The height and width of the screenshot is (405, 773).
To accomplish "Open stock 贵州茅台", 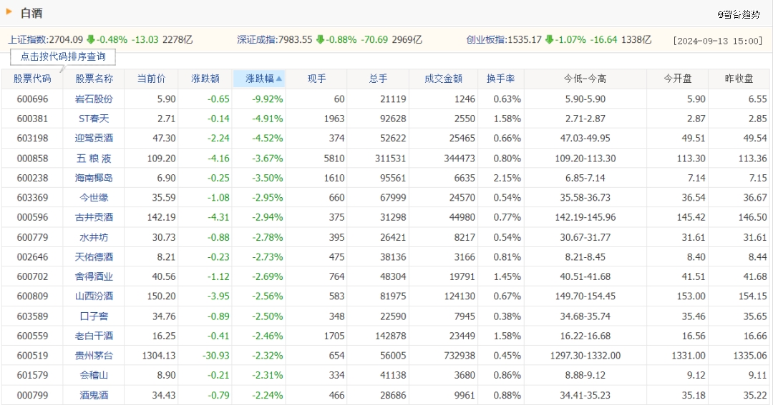I will 94,355.
